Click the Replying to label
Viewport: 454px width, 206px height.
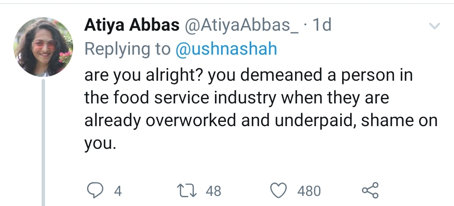tap(127, 50)
